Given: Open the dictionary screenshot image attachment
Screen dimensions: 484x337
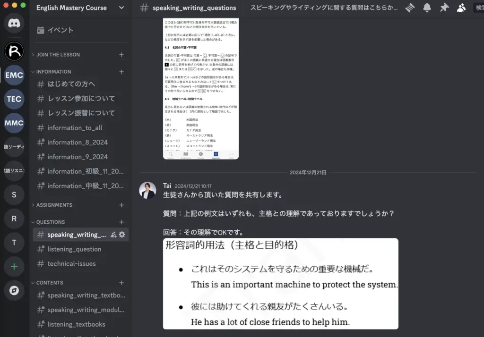Looking at the screenshot, I should (200, 89).
